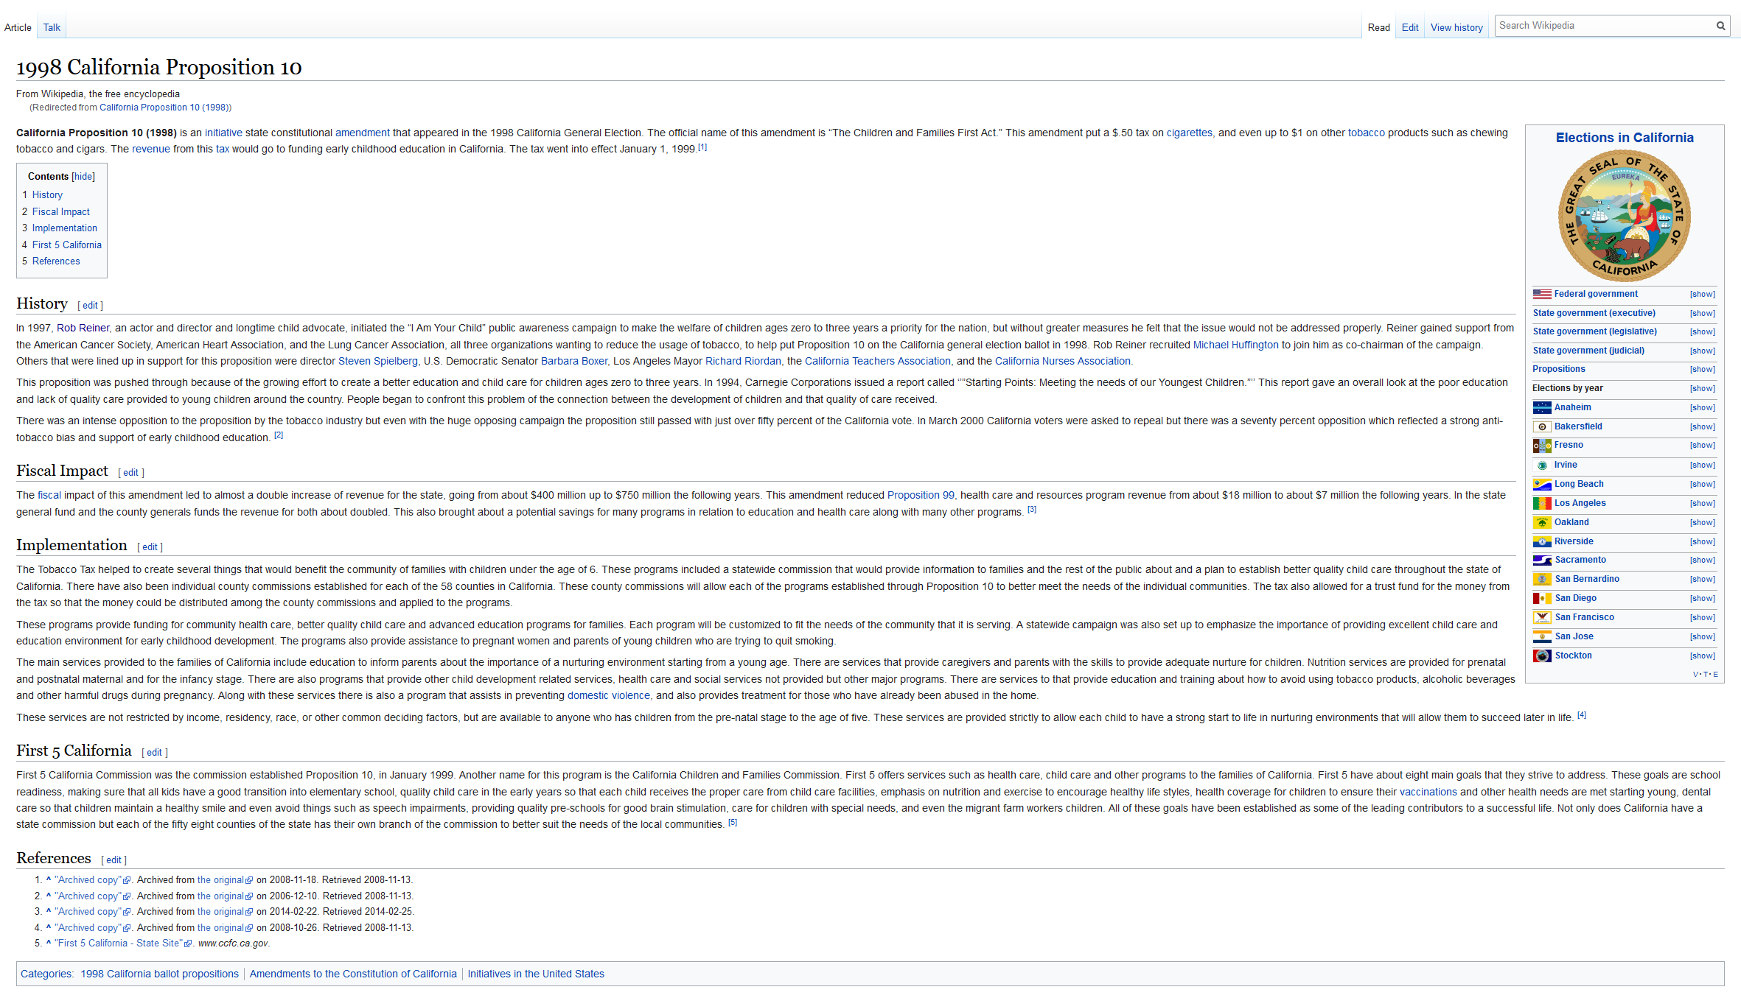1741x998 pixels.
Task: Jump to Fiscal Impact in contents
Action: (60, 212)
